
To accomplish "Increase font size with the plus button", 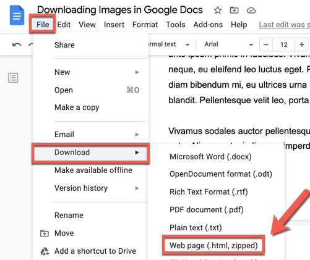I will 301,44.
